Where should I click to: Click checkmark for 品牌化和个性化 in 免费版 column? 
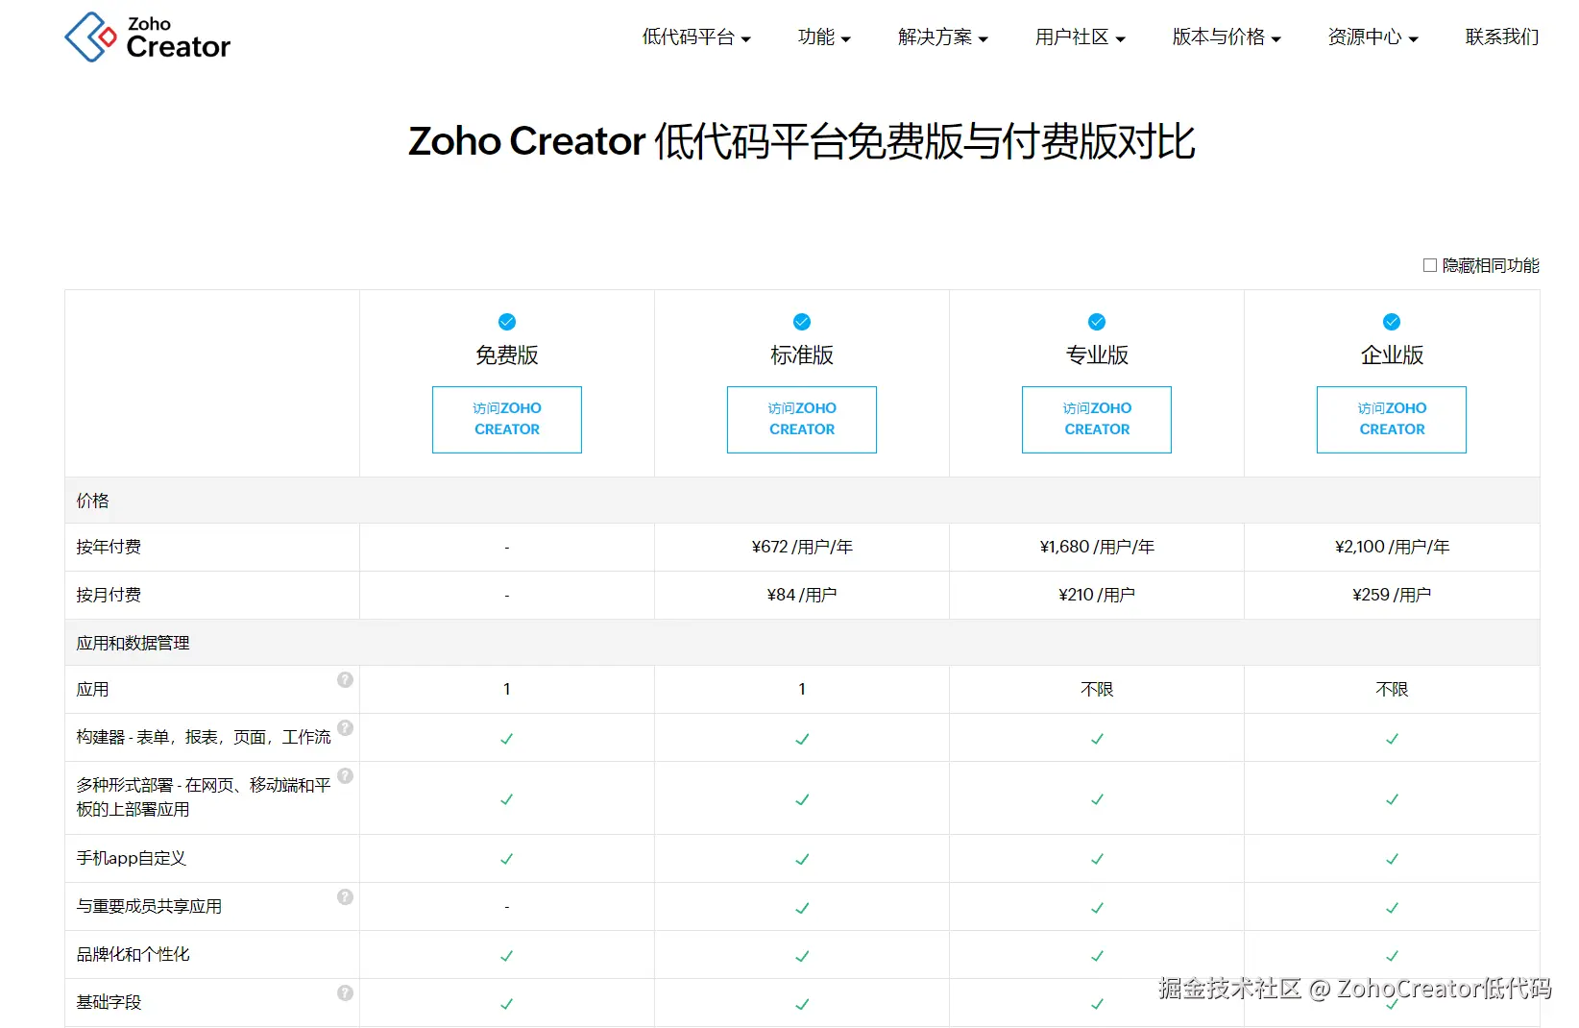tap(507, 956)
